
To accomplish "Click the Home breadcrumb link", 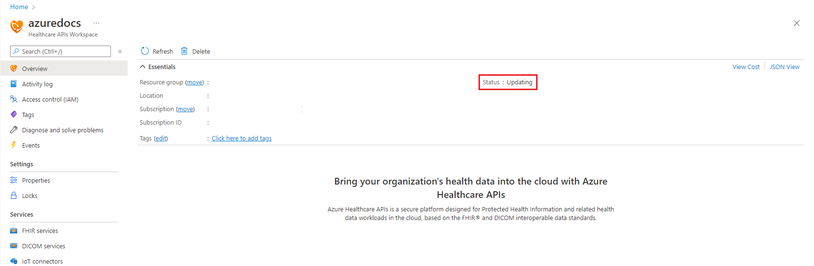I will [x=19, y=7].
